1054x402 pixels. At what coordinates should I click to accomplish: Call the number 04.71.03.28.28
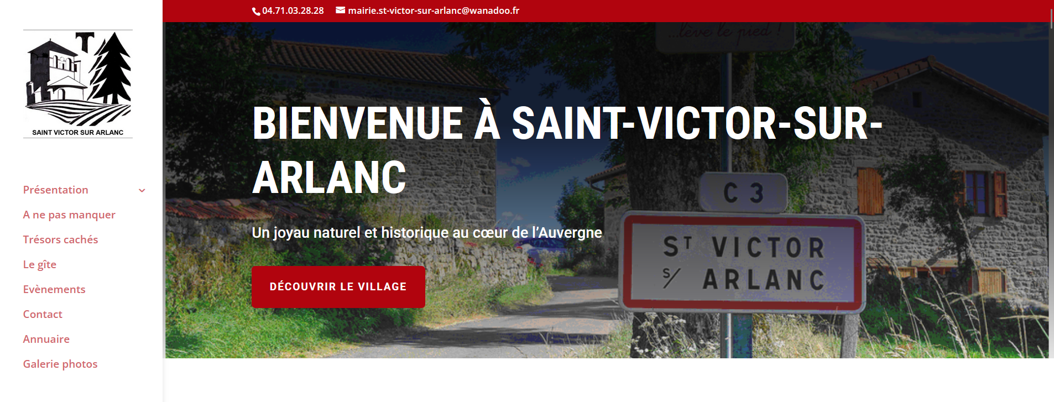(293, 11)
